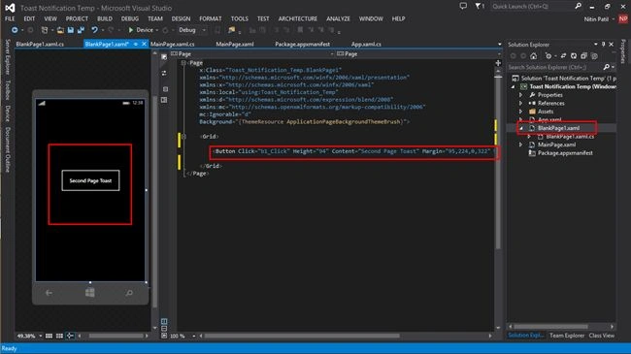Expand the Assets folder node
Image resolution: width=631 pixels, height=354 pixels.
[520, 112]
